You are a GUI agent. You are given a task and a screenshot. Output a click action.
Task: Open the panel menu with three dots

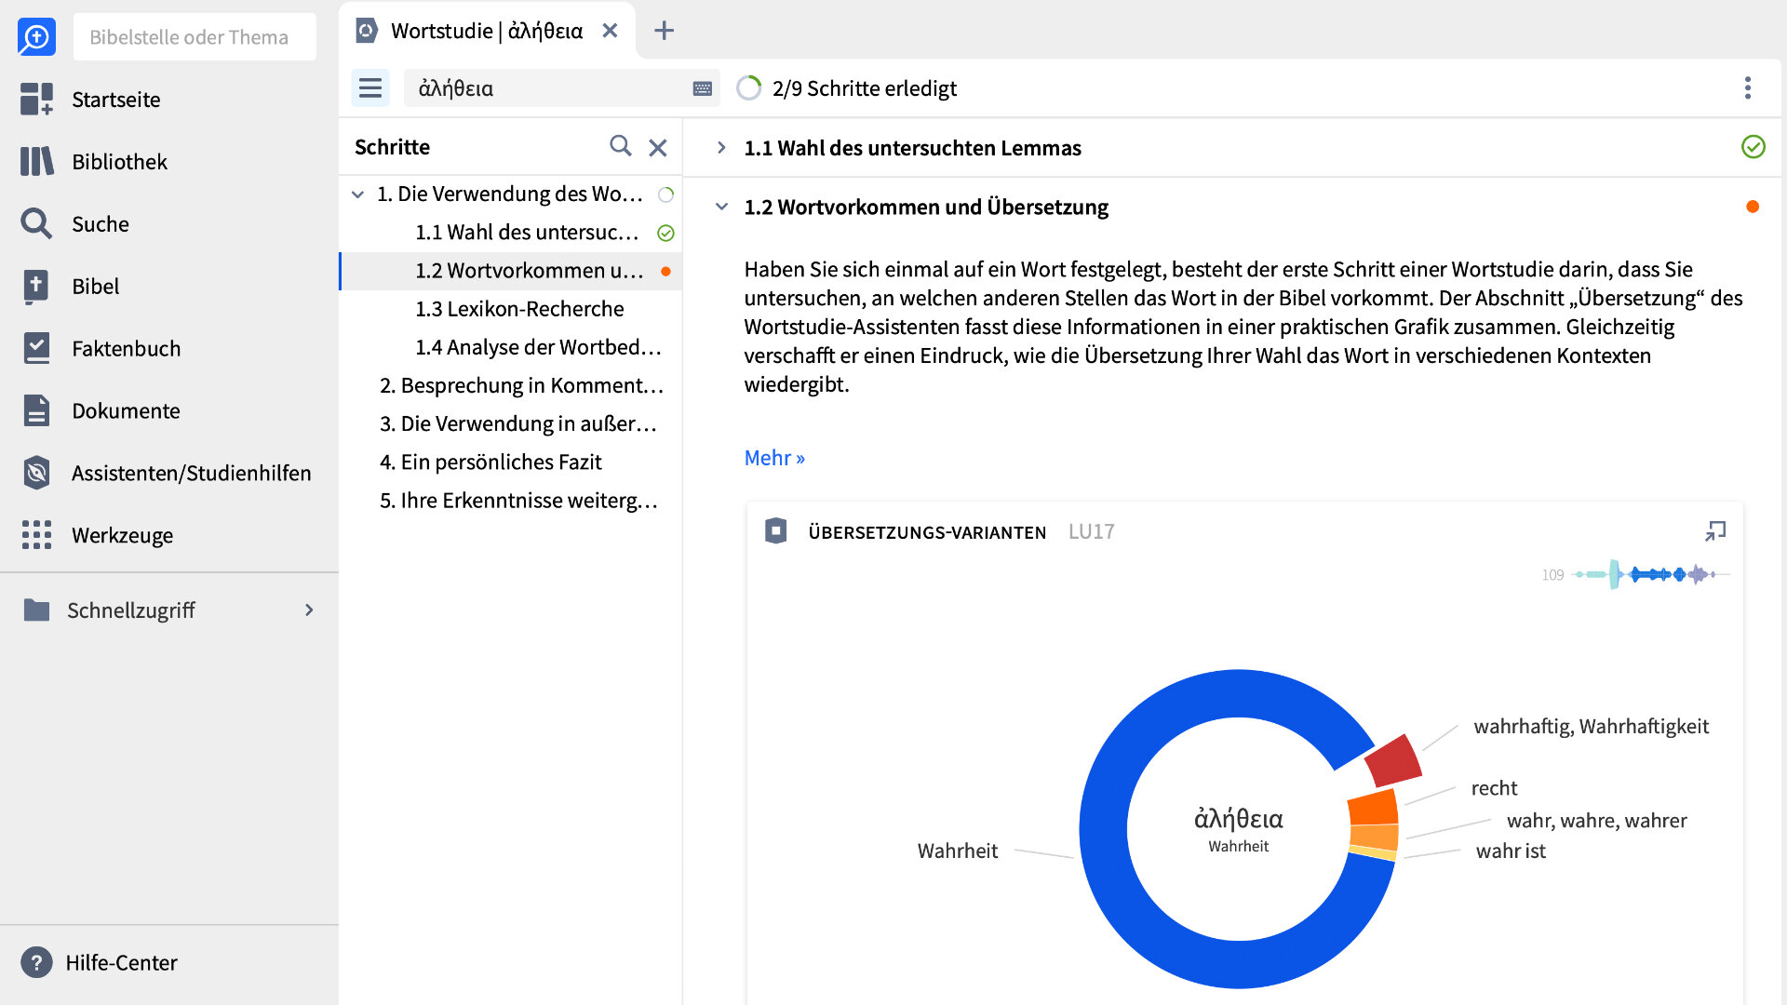click(x=1748, y=88)
